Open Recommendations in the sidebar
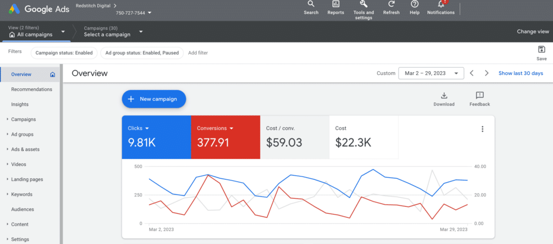 pos(31,89)
